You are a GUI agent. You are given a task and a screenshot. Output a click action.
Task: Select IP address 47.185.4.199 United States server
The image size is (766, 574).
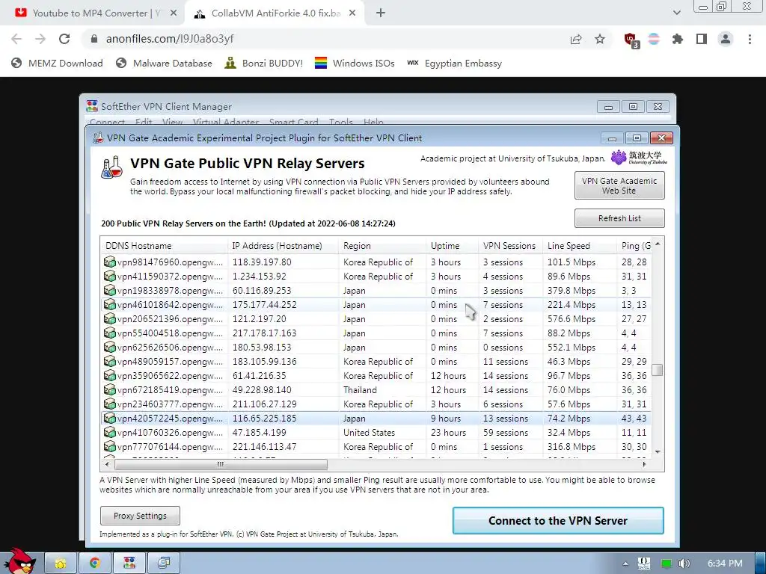(259, 433)
